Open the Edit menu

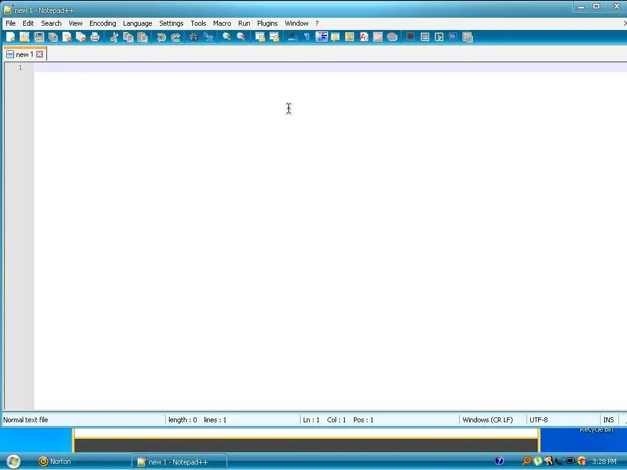click(28, 23)
